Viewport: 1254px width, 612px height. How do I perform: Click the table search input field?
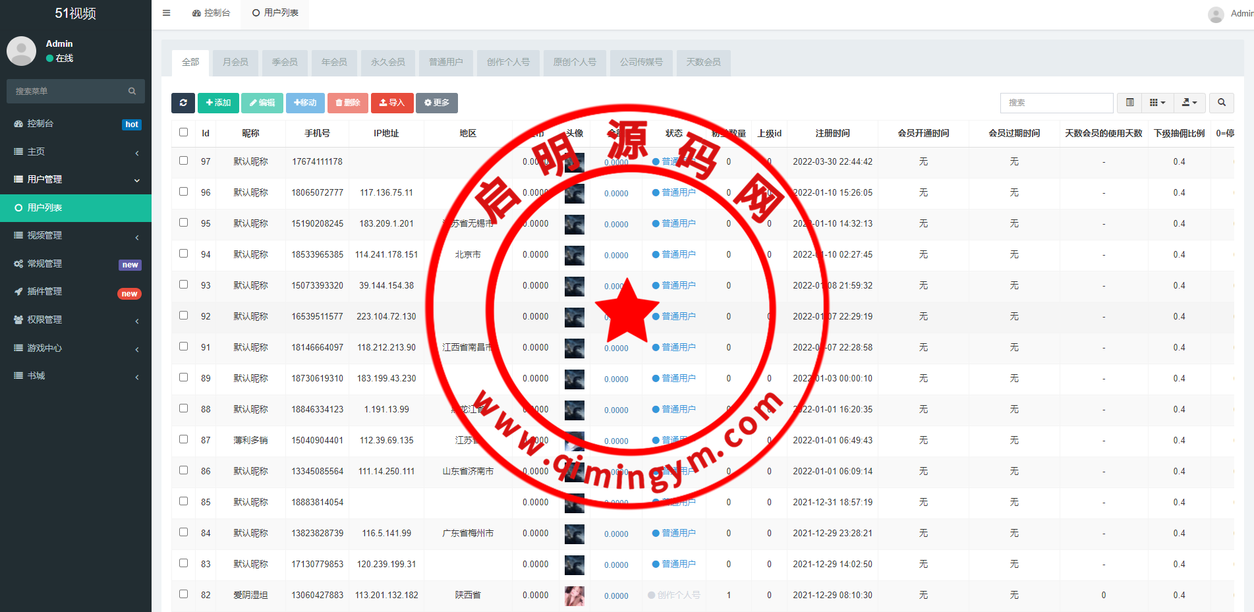pos(1056,103)
